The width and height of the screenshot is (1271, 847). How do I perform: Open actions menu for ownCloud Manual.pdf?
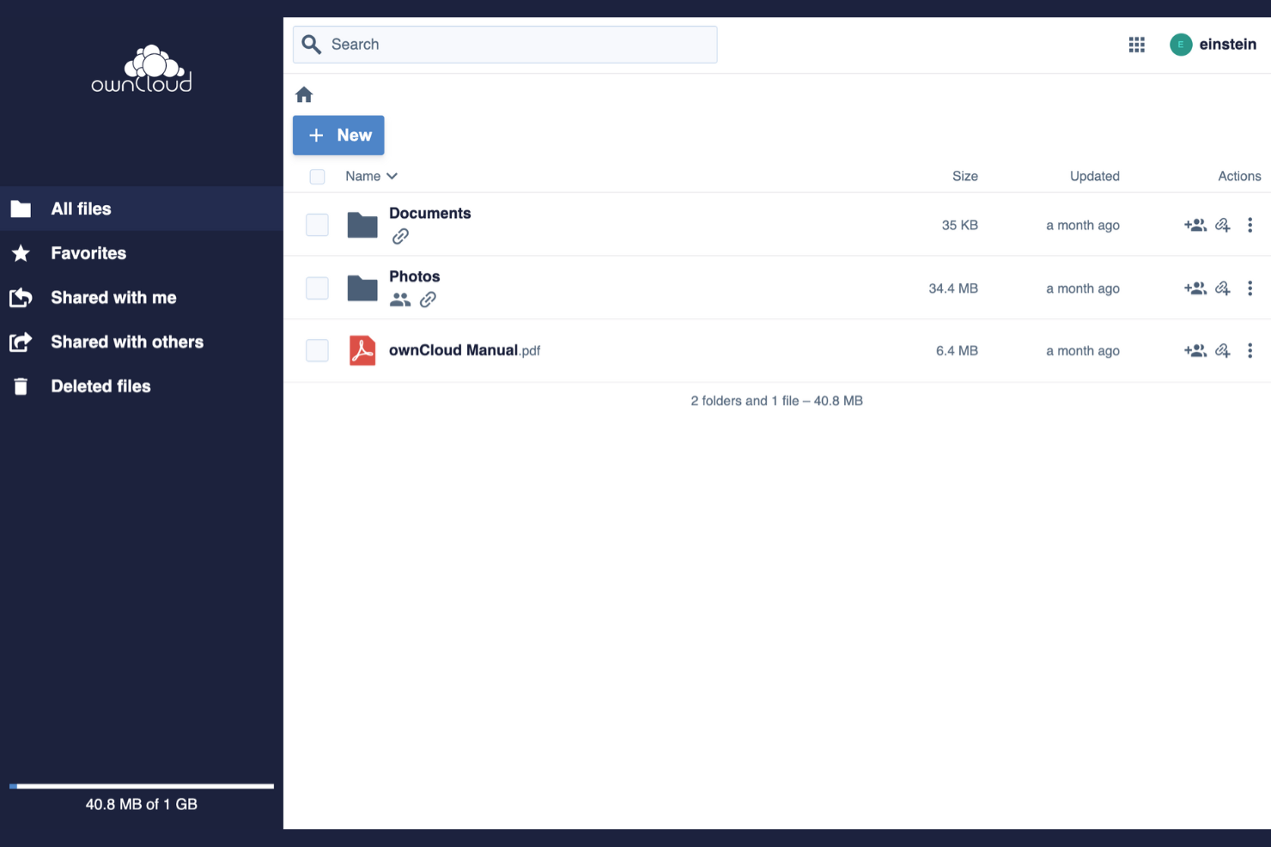[1250, 350]
